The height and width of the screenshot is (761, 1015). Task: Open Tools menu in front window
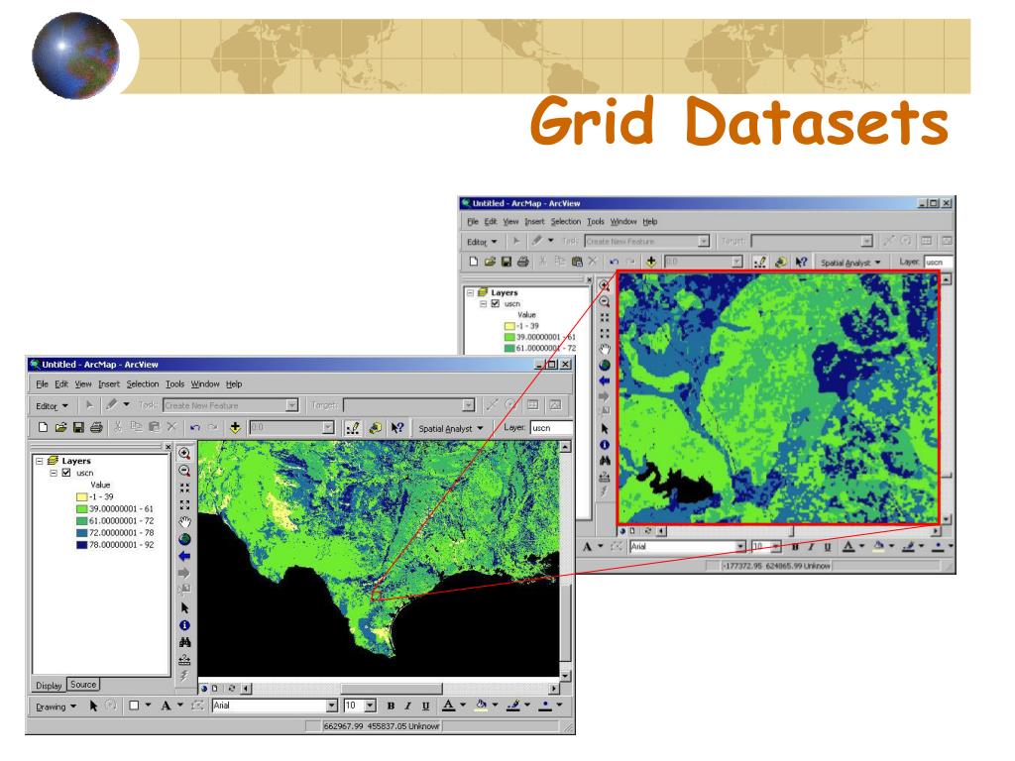(174, 383)
